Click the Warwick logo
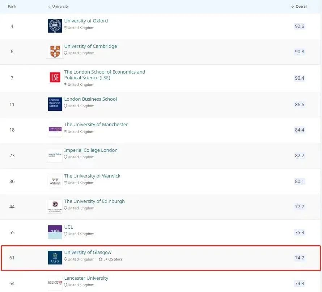 pos(55,181)
